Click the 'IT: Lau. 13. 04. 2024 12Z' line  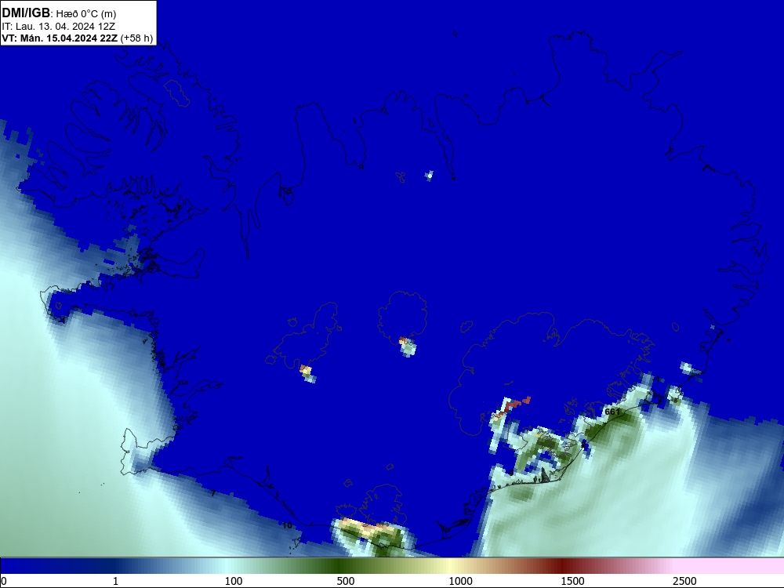coord(59,27)
